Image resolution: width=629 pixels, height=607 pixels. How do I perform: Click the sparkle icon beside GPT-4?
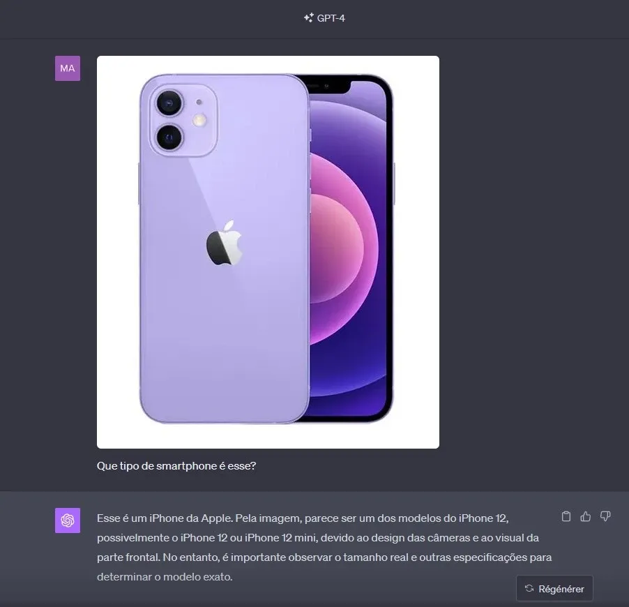click(308, 17)
